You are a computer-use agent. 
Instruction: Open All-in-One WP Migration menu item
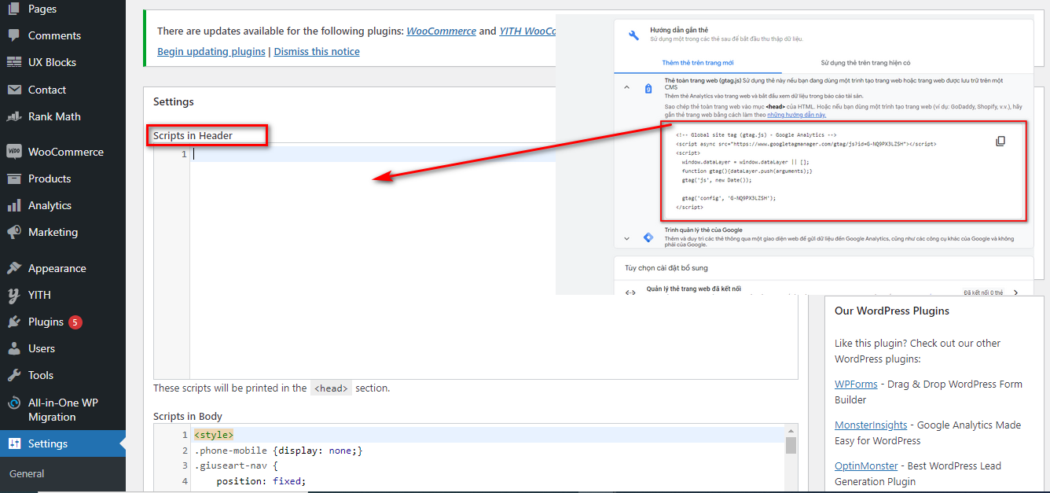63,410
